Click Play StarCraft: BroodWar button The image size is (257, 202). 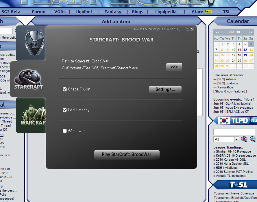[127, 155]
